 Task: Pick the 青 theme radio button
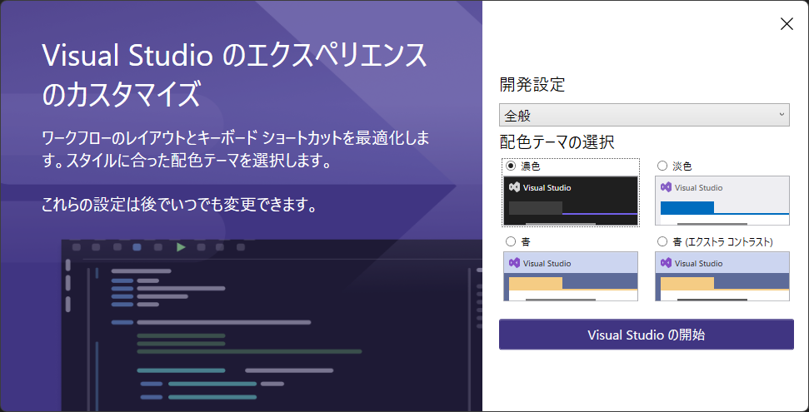pyautogui.click(x=511, y=241)
